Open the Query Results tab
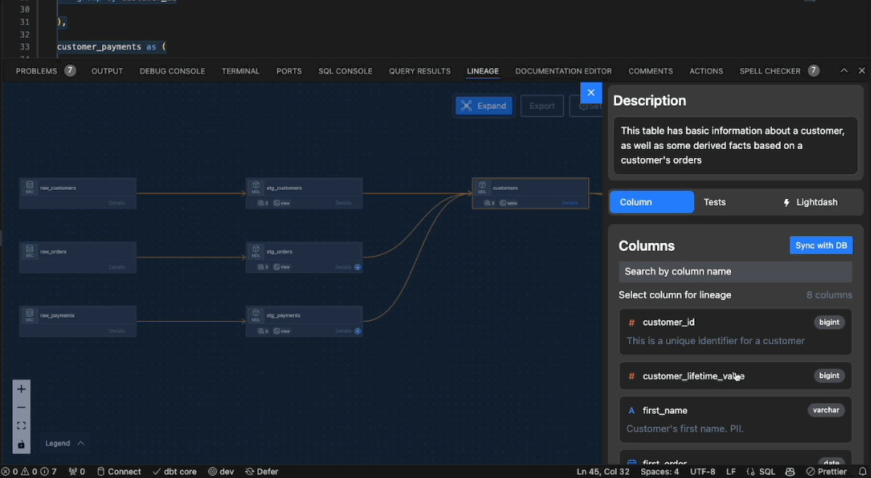The image size is (871, 478). (420, 70)
